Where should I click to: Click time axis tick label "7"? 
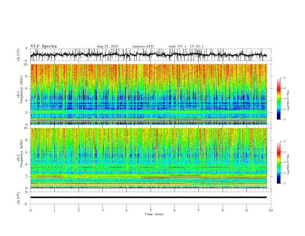tap(199, 210)
